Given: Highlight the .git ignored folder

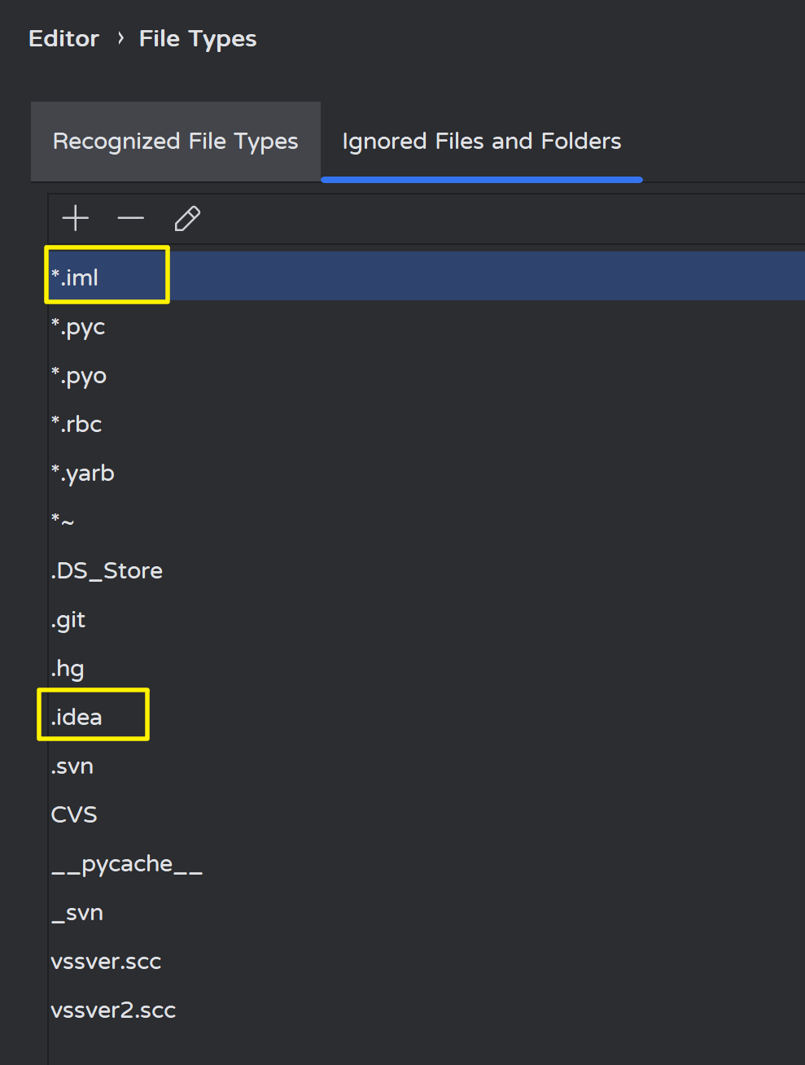Looking at the screenshot, I should (x=68, y=620).
